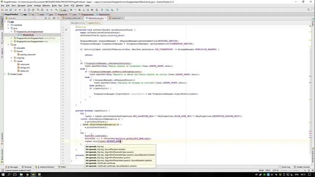
Task: Close the activity_main.xml editor tab
Action: pyautogui.click(x=82, y=18)
